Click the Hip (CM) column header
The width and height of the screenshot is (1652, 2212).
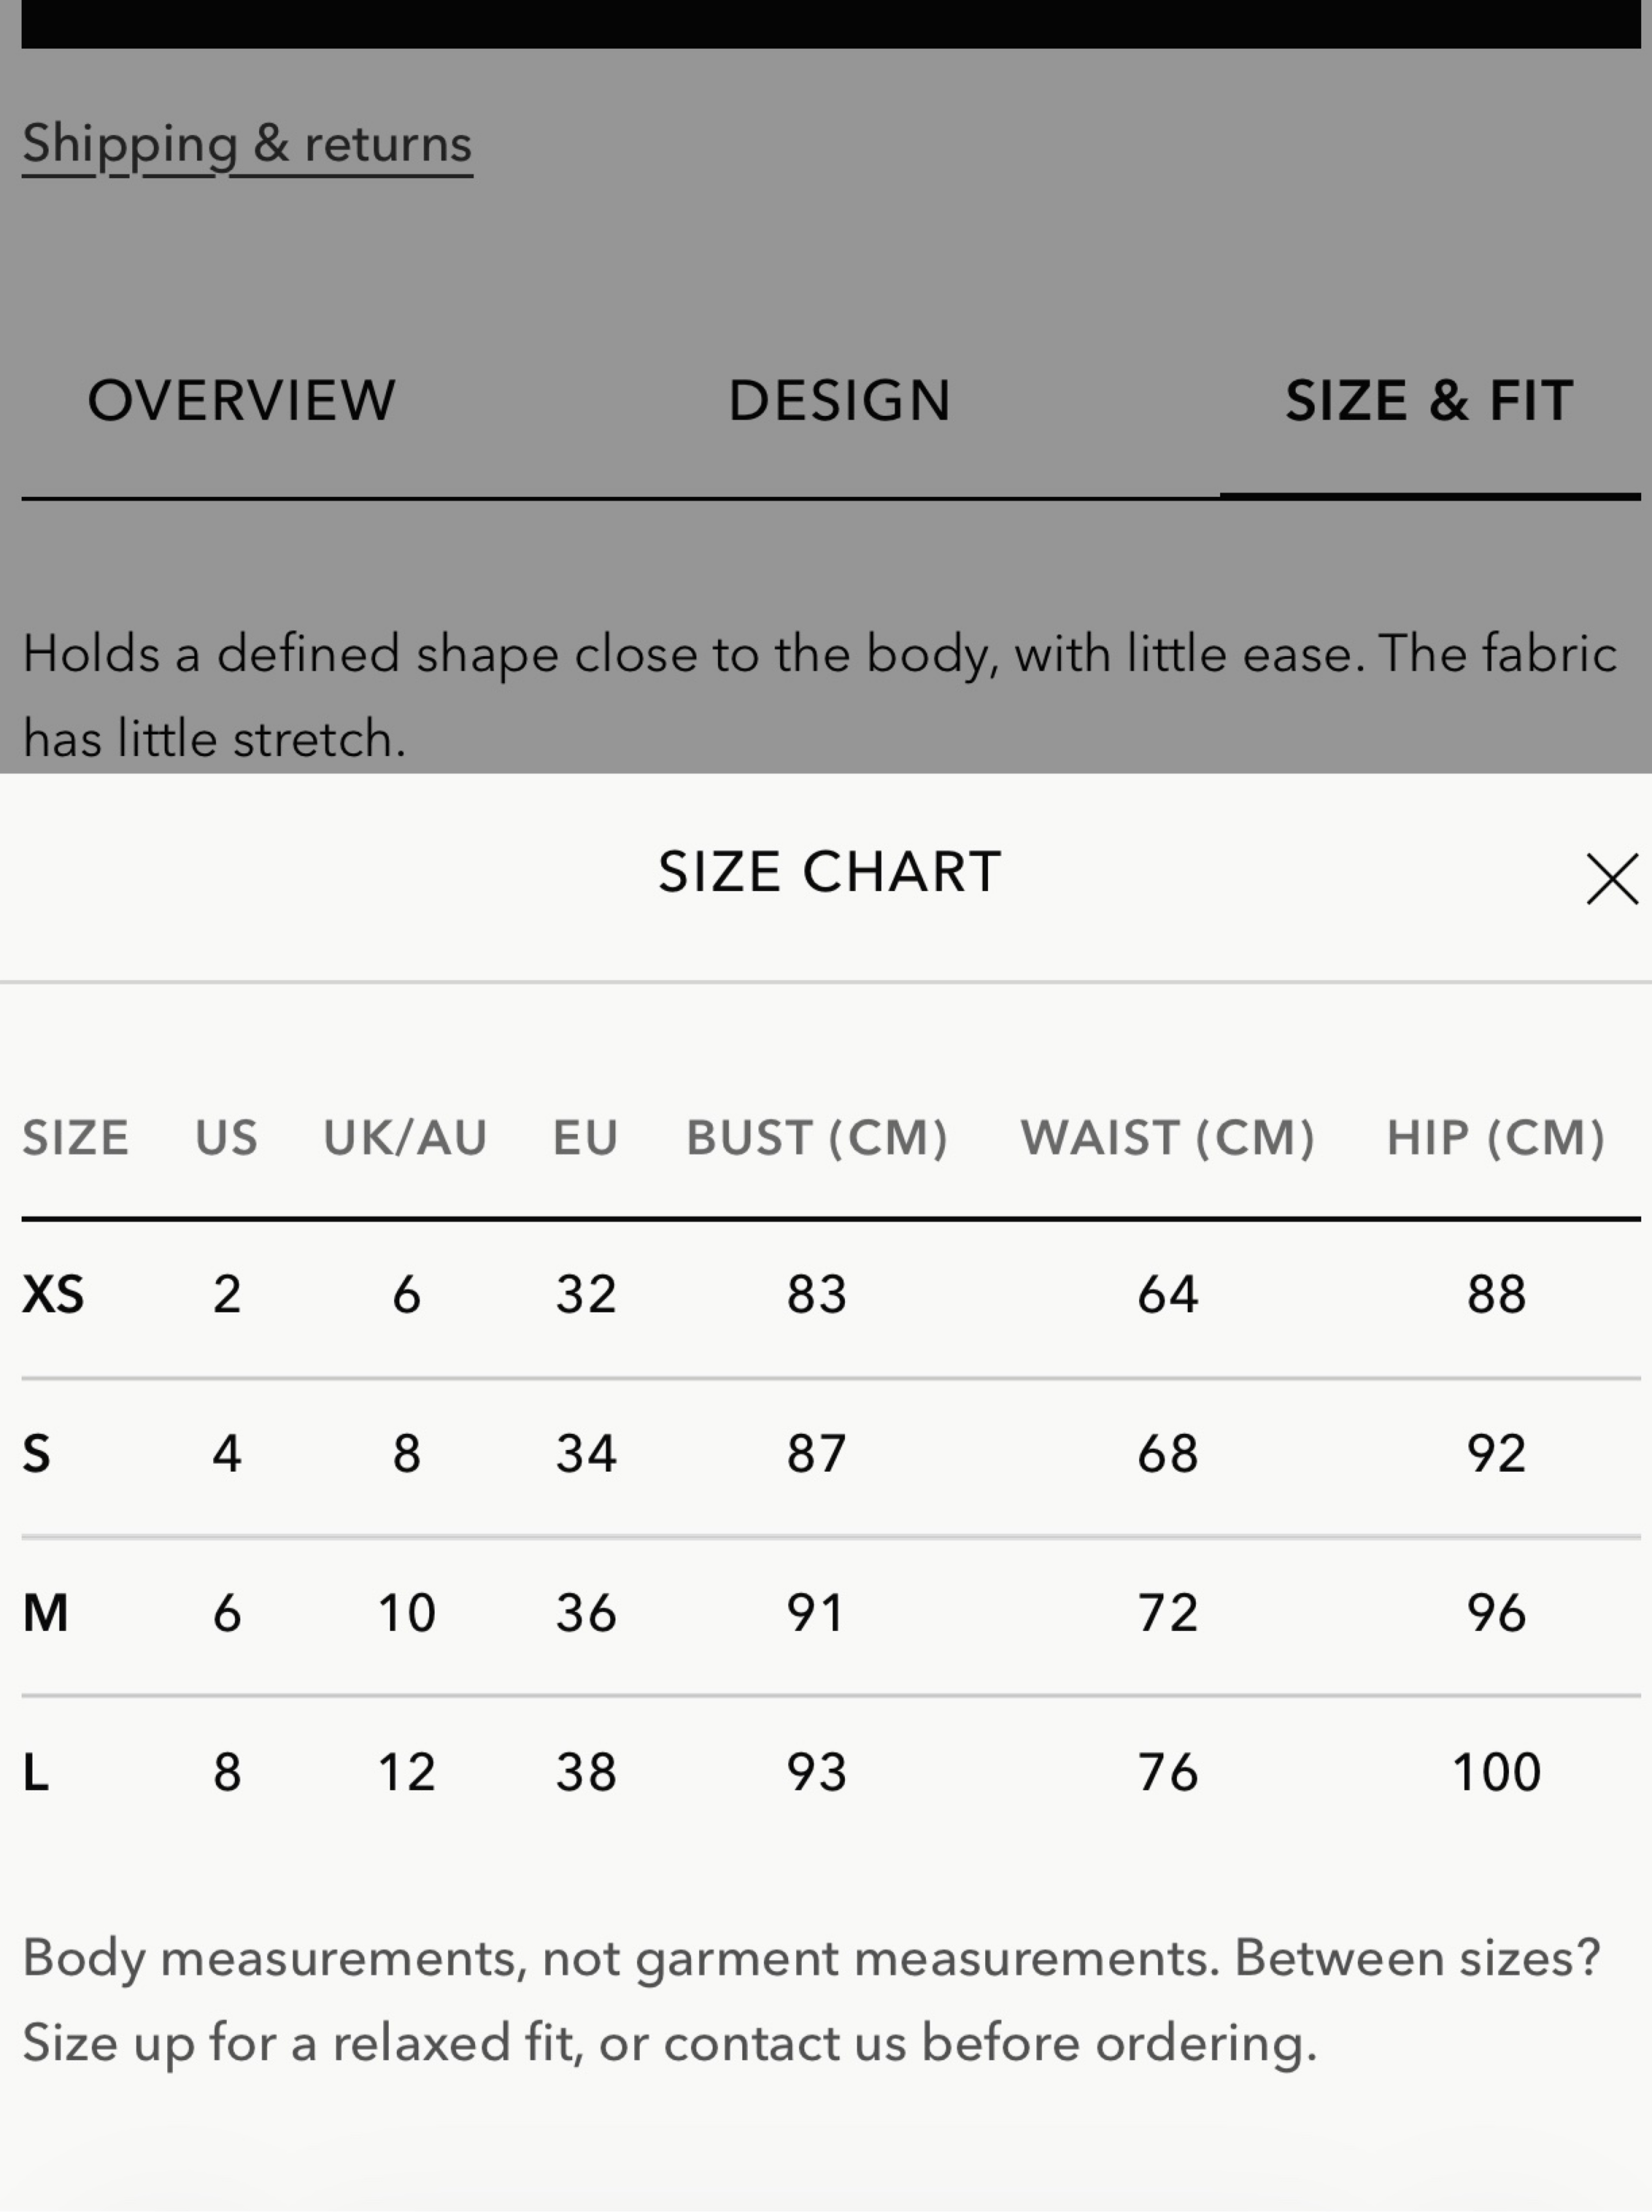point(1496,1138)
